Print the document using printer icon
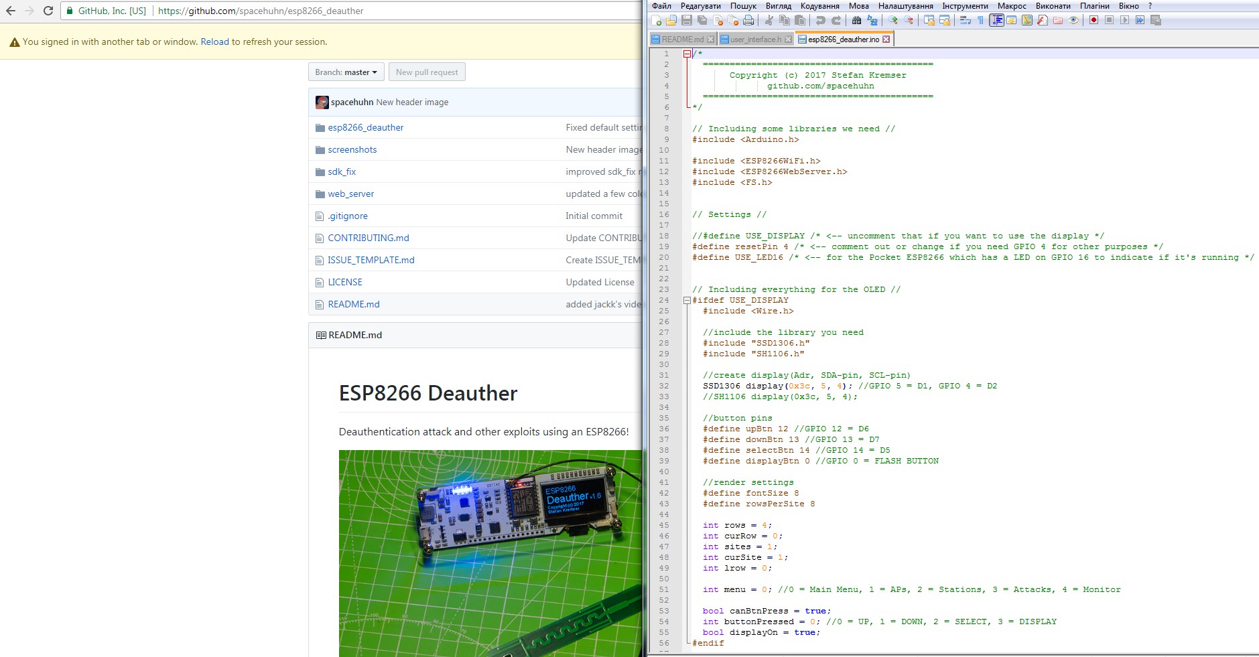 (748, 20)
